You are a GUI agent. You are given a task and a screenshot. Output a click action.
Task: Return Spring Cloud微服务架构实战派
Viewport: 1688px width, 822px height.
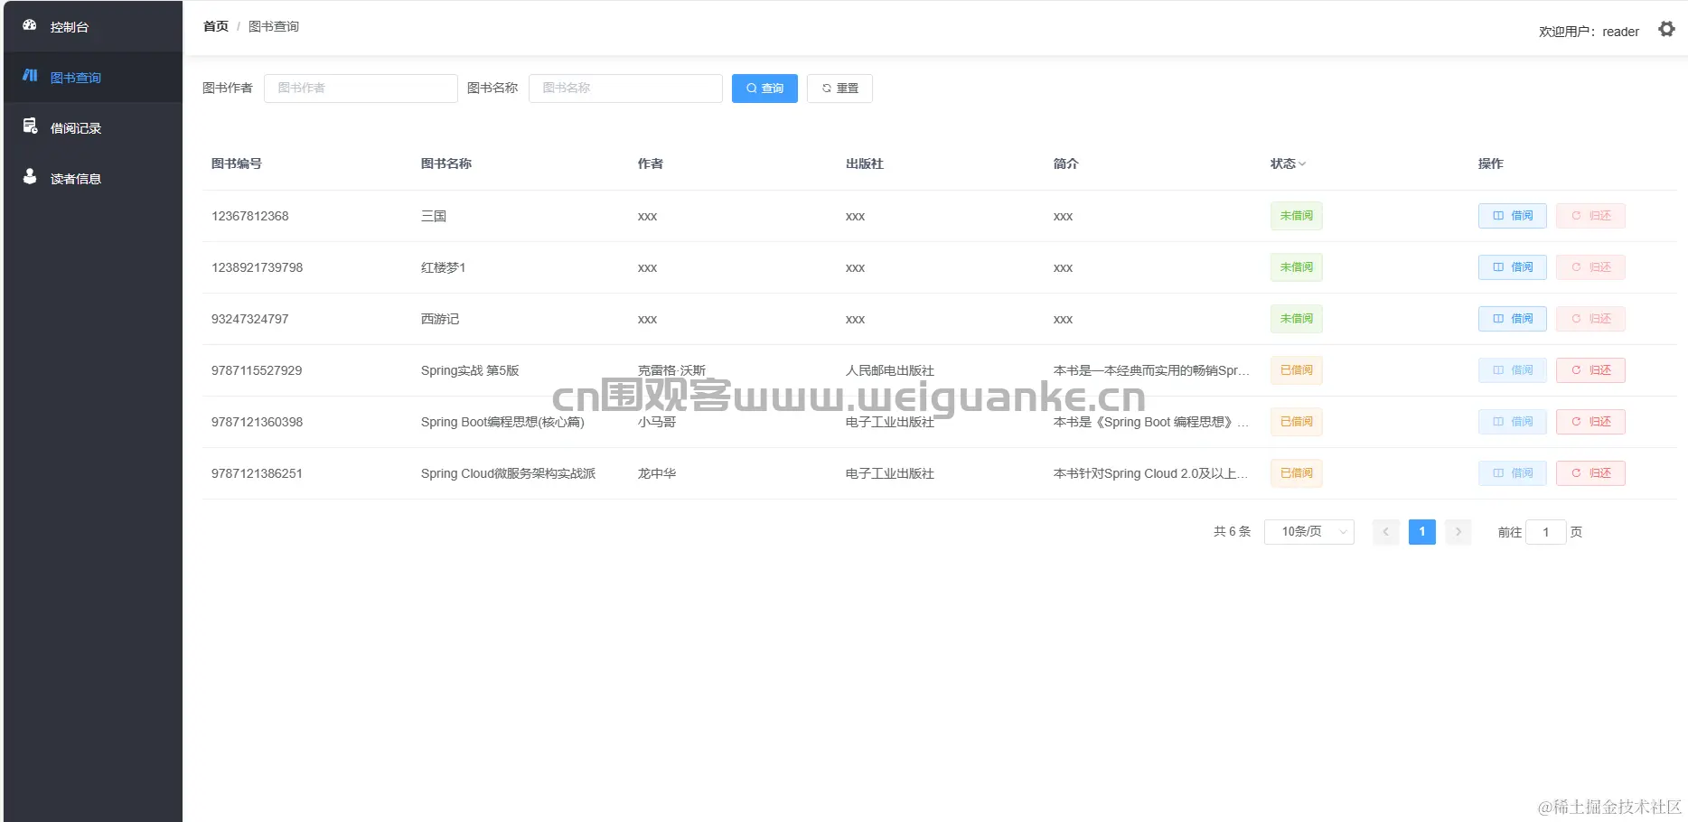[x=1590, y=473]
